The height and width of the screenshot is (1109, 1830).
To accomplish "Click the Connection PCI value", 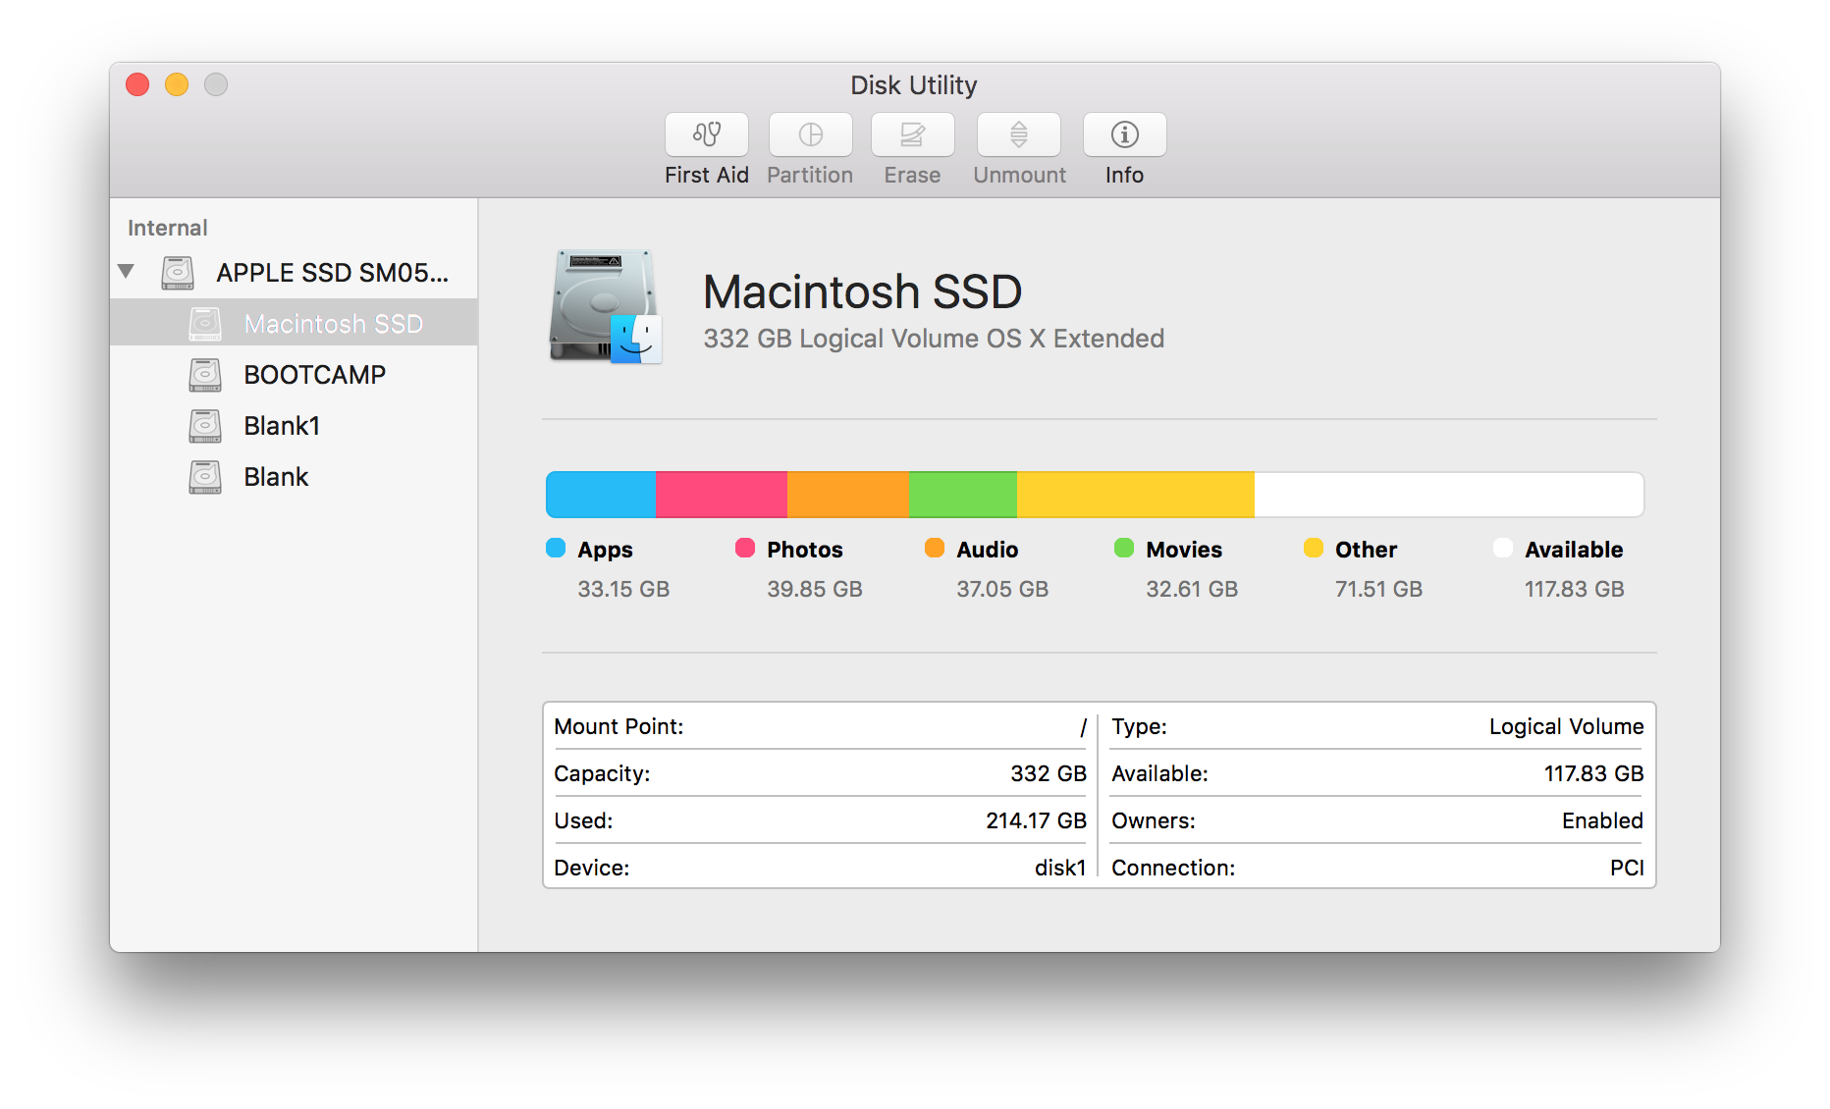I will [x=1627, y=868].
